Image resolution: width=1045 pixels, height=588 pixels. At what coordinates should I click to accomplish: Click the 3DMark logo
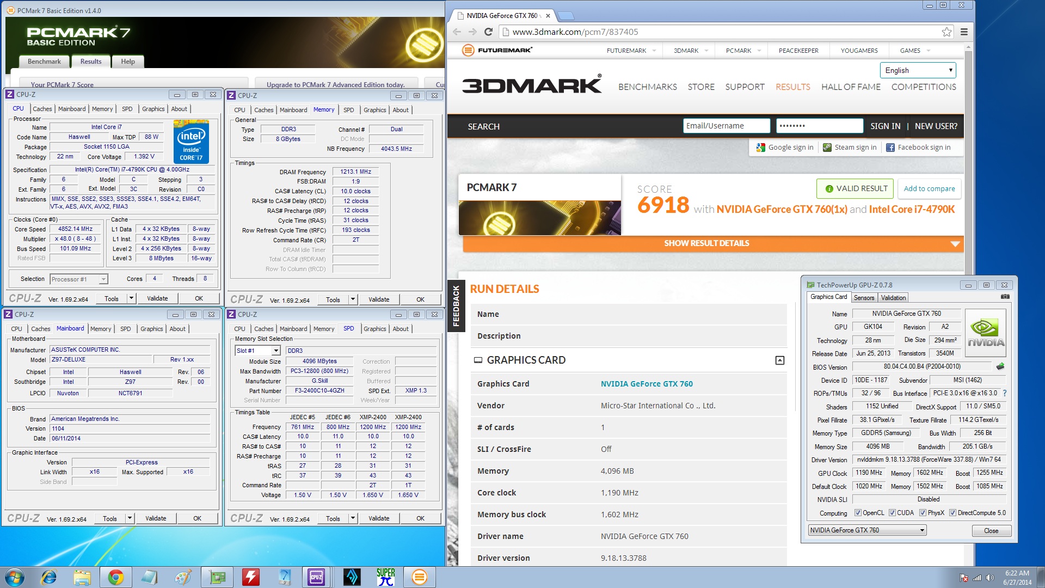click(532, 85)
